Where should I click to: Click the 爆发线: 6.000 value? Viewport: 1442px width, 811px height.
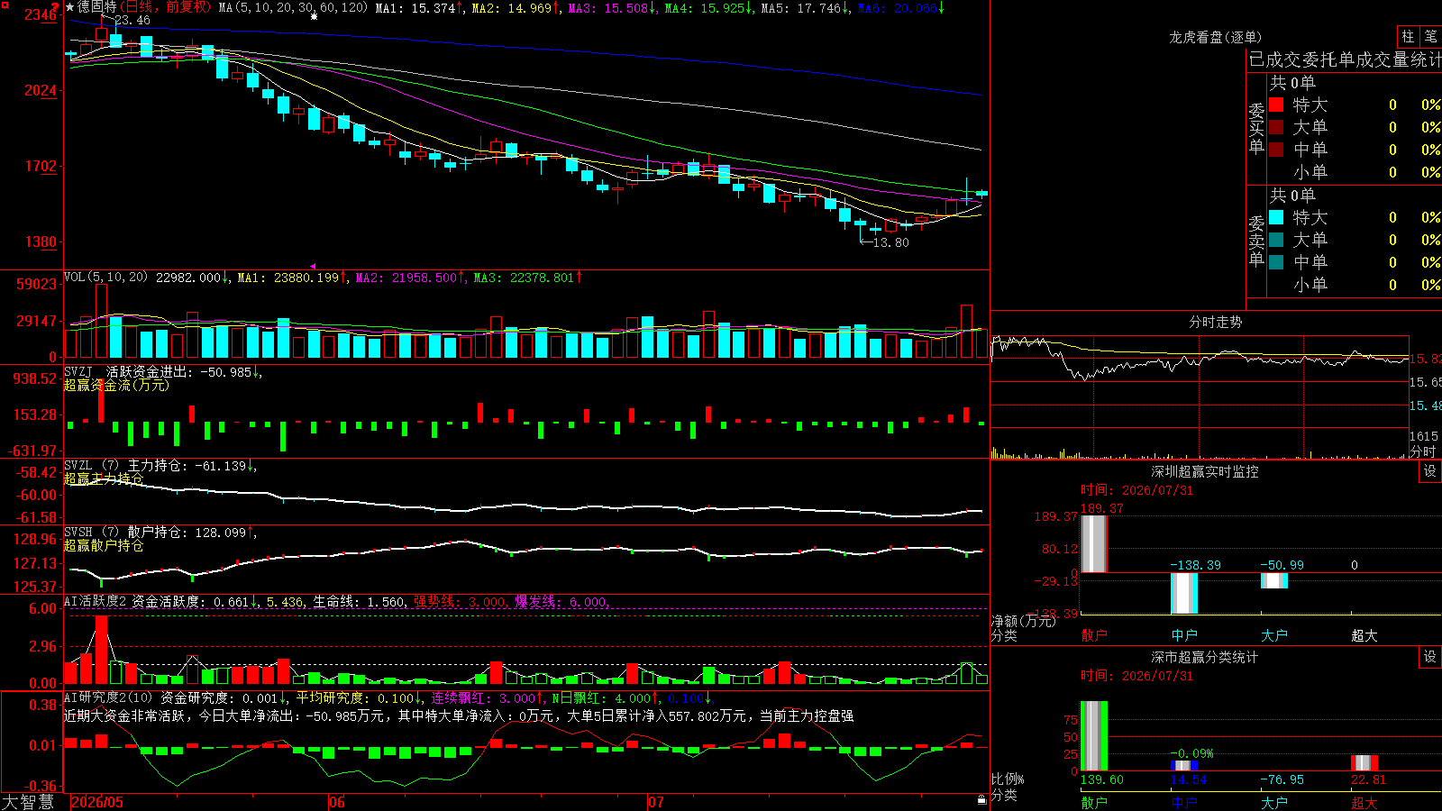point(562,602)
